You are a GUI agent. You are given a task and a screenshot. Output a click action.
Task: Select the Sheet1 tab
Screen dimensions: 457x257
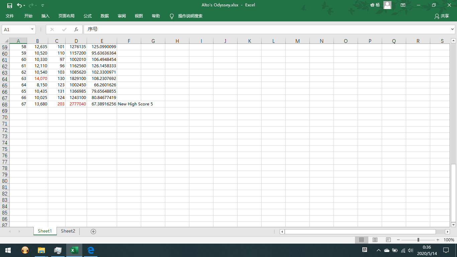click(45, 231)
